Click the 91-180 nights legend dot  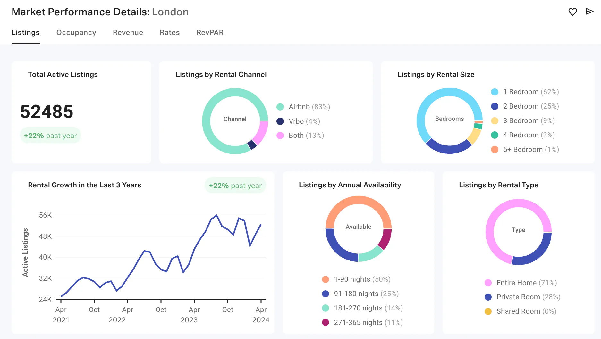(x=326, y=294)
